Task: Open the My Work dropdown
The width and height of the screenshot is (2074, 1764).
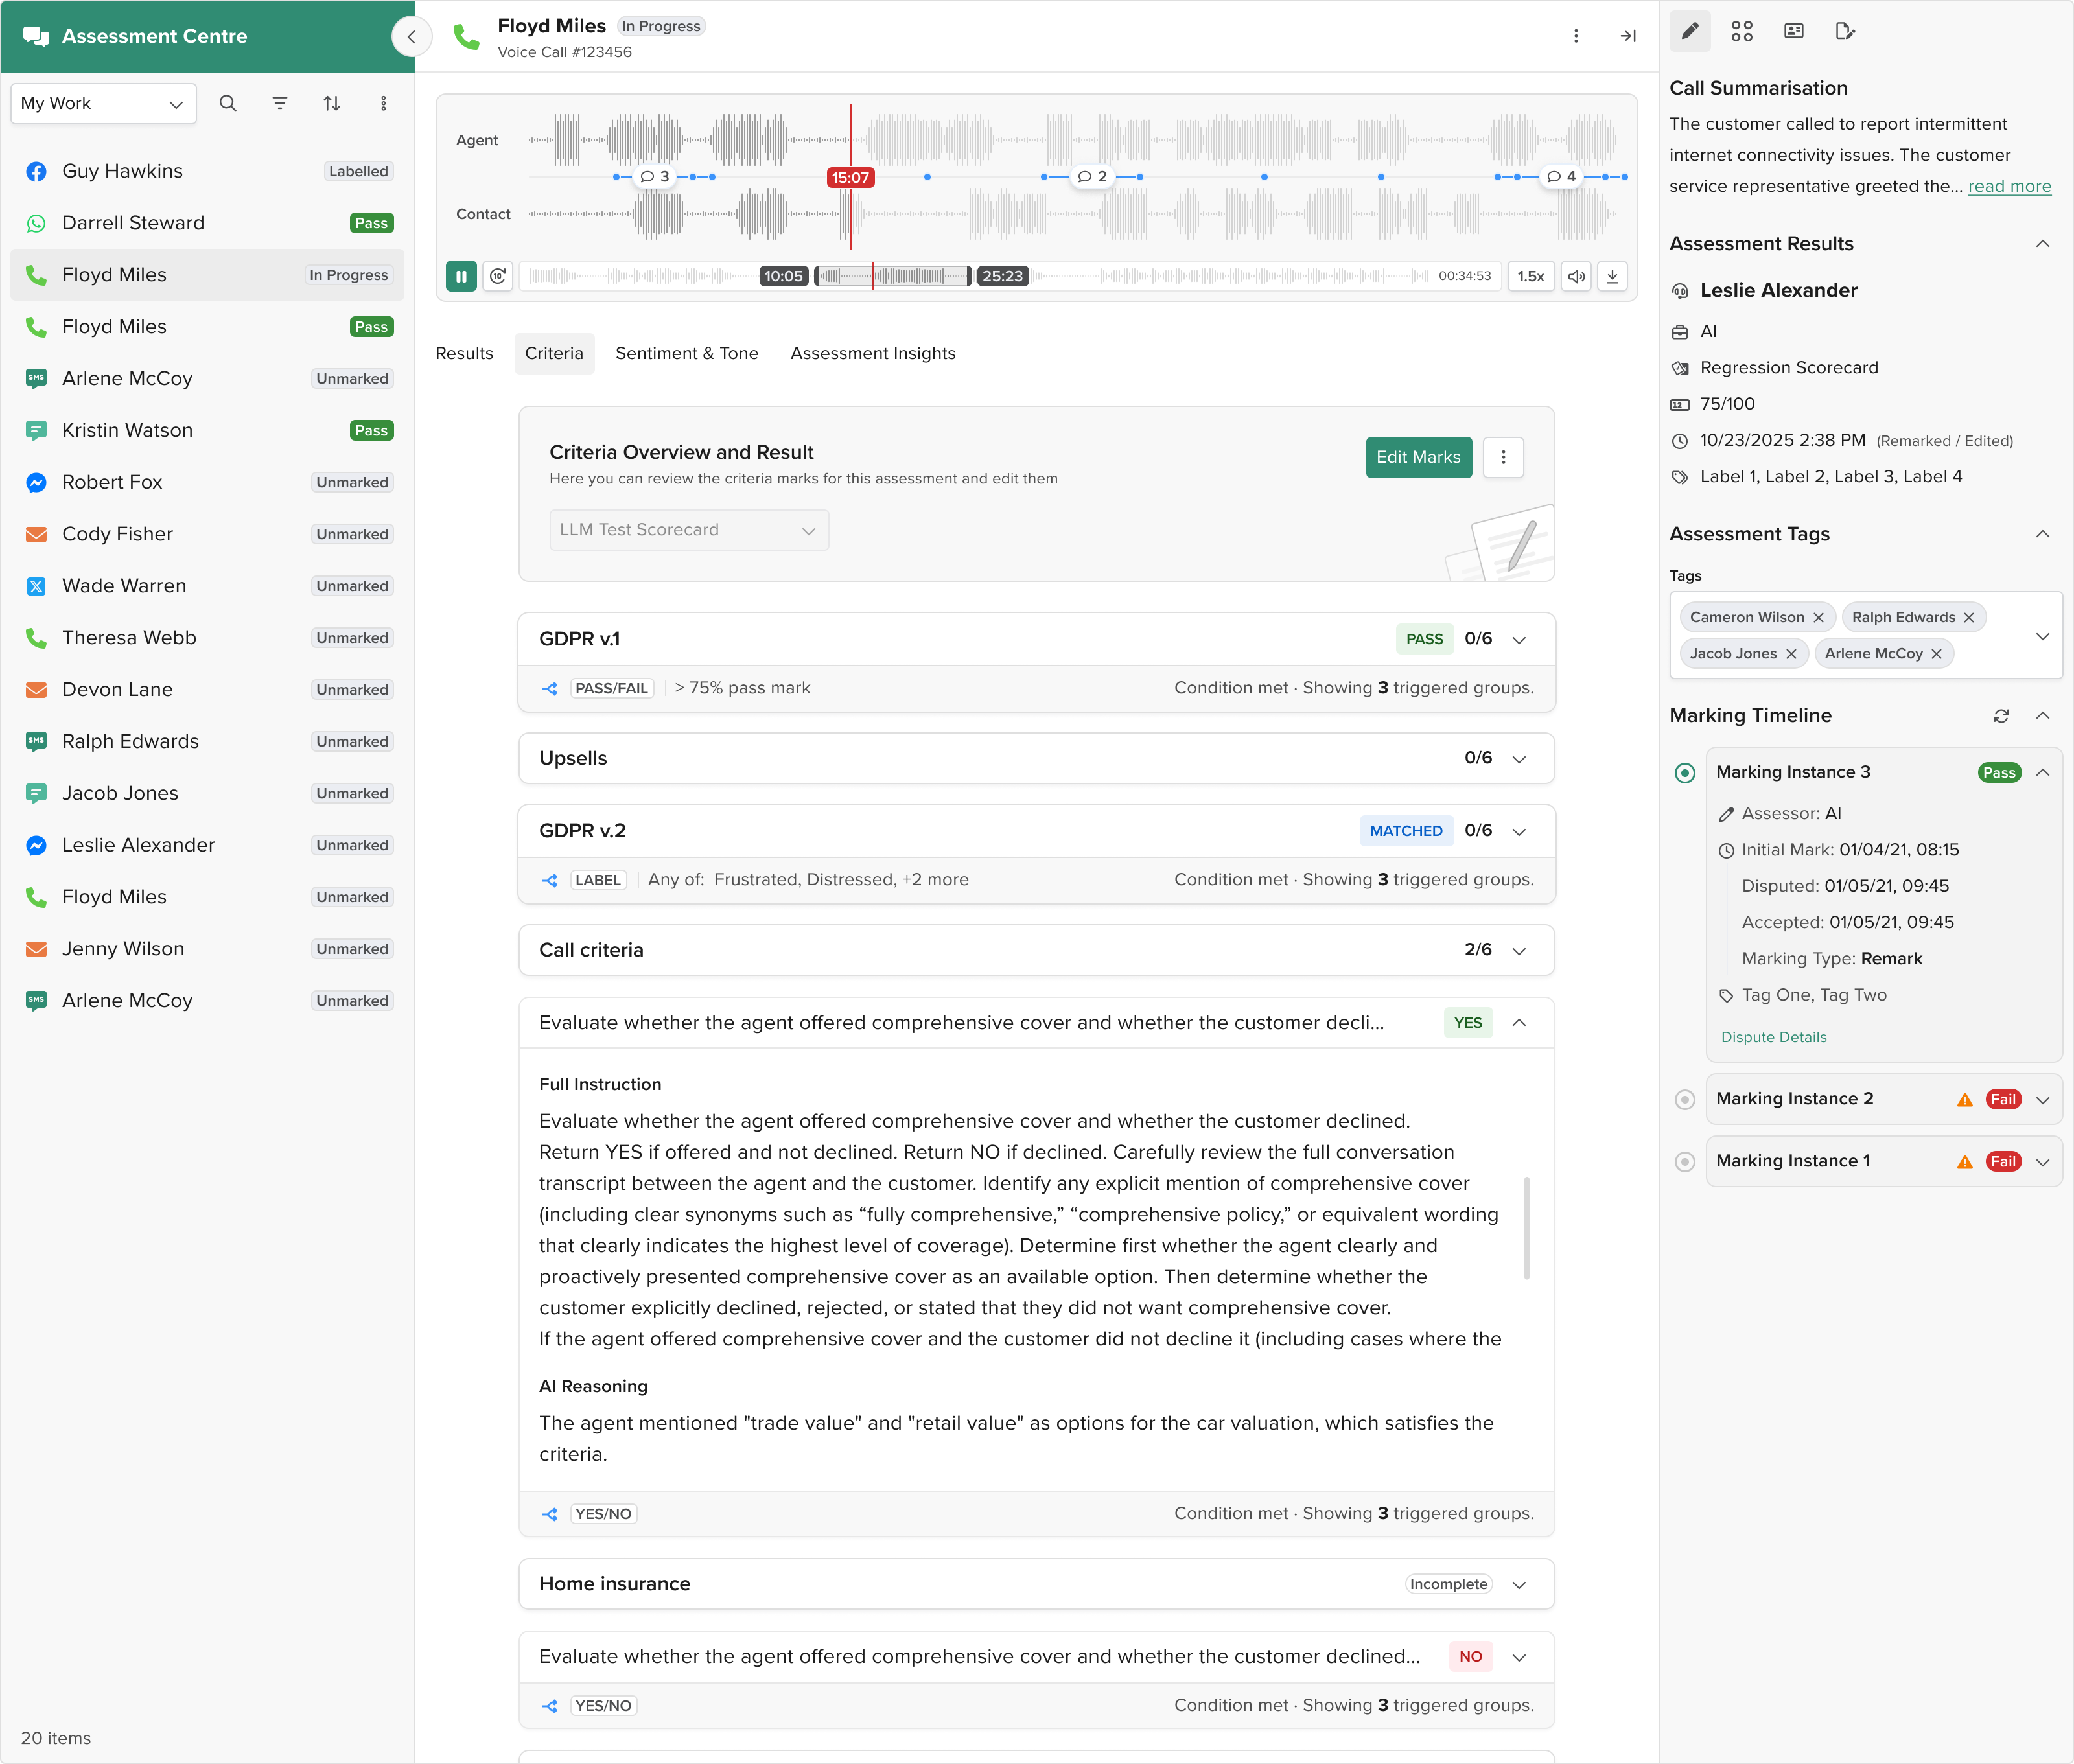Action: click(103, 103)
